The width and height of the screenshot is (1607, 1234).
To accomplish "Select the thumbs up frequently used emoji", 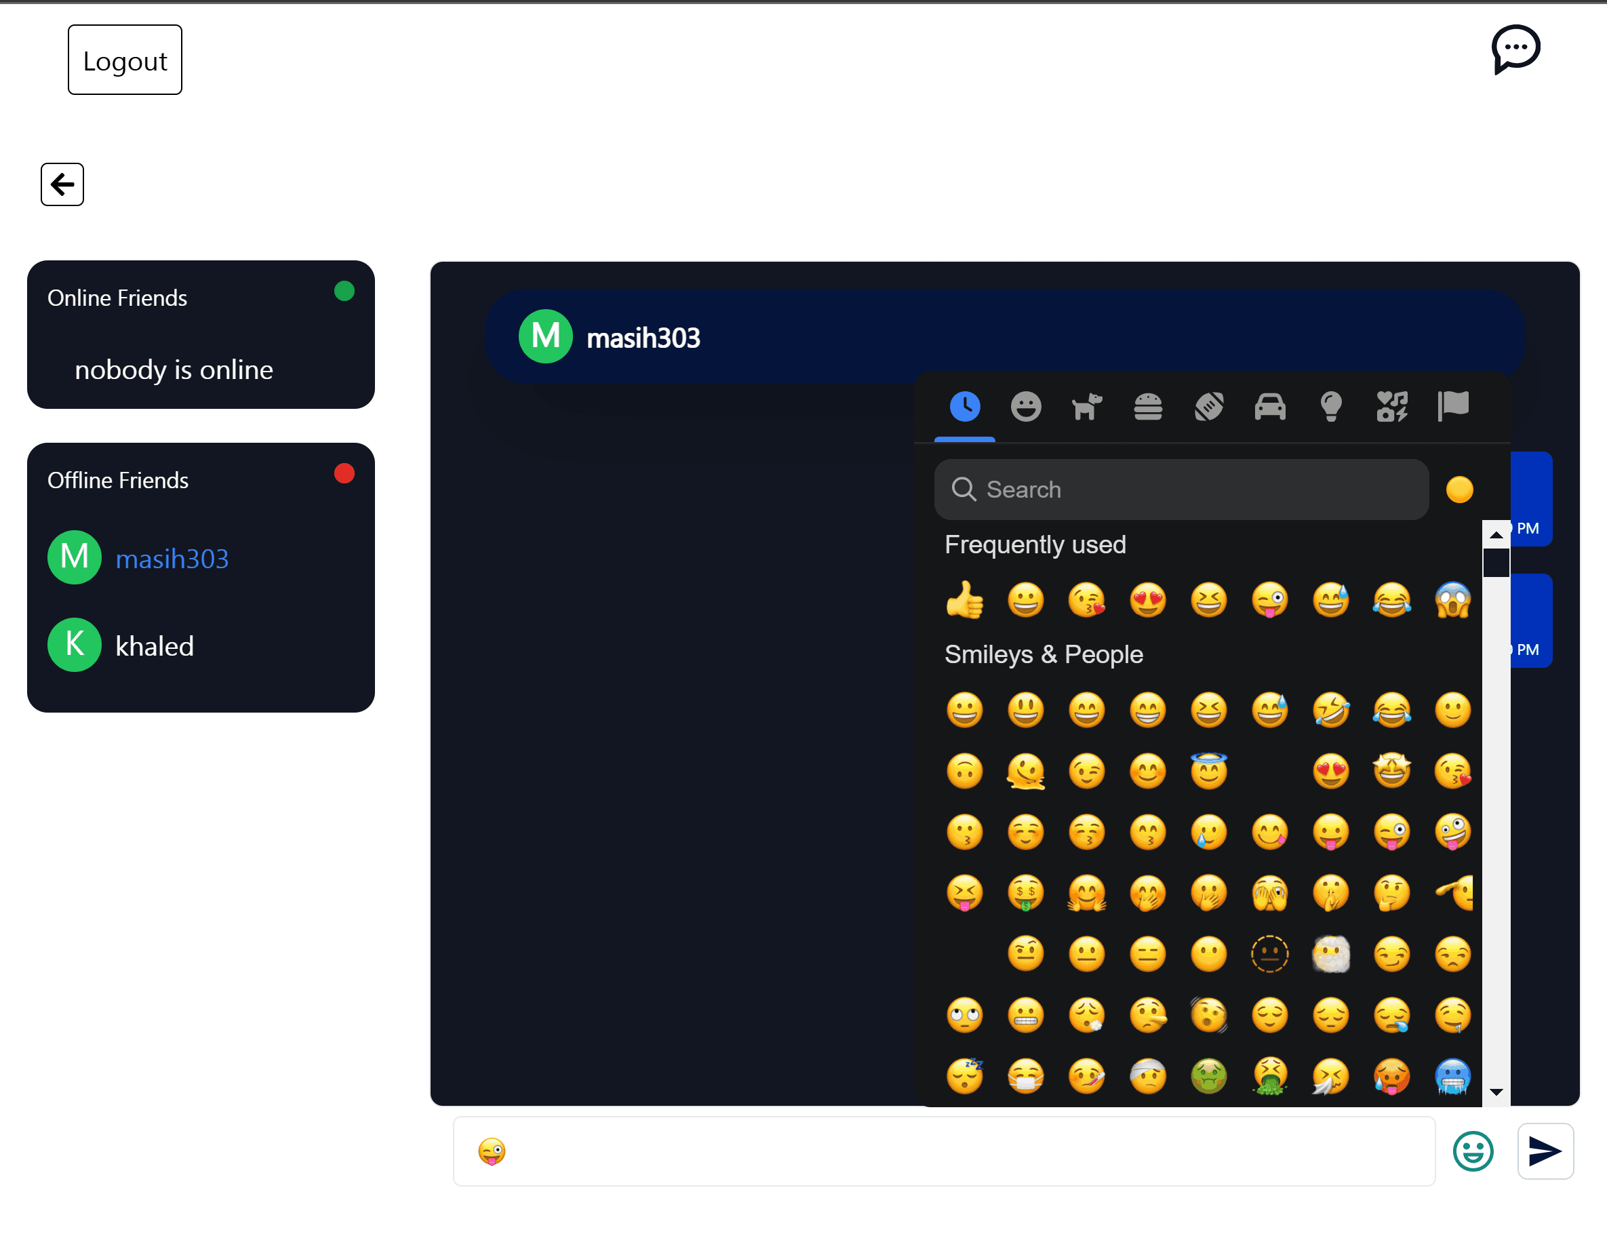I will [966, 597].
